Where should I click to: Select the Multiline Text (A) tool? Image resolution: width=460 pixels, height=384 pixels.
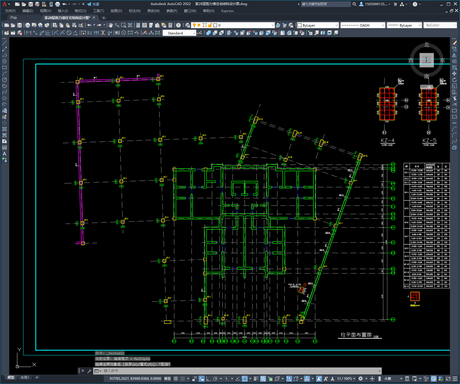[4, 154]
